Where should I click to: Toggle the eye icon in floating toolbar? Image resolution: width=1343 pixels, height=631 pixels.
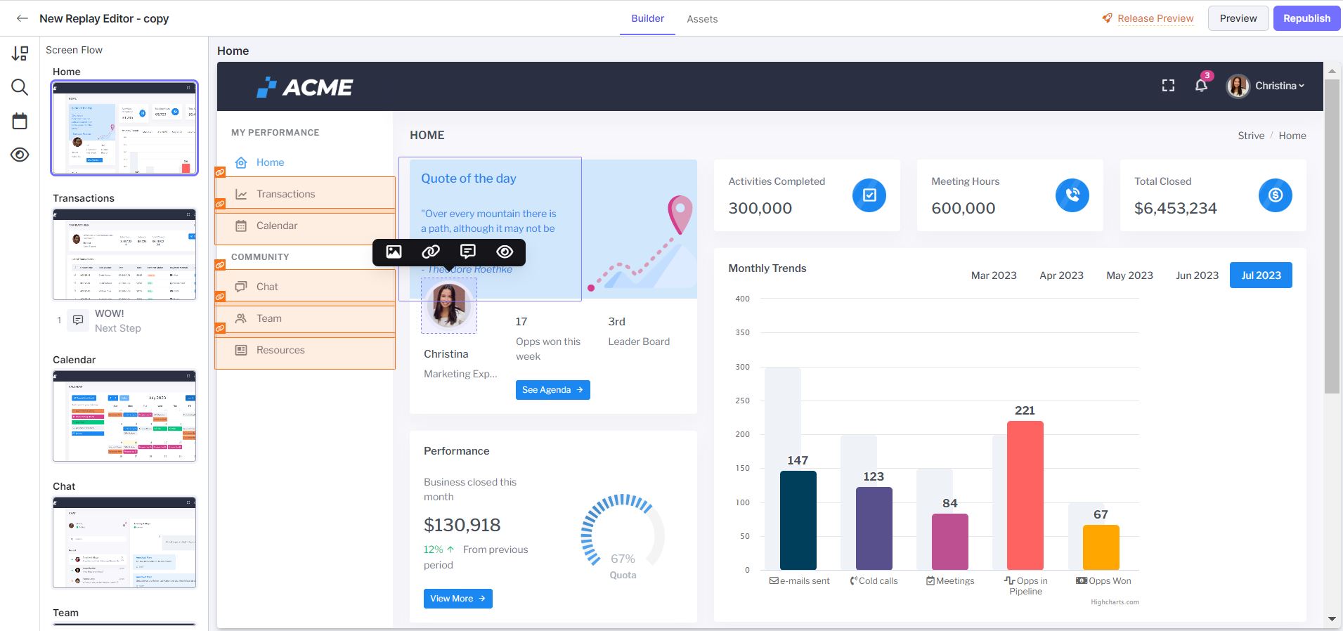[505, 252]
